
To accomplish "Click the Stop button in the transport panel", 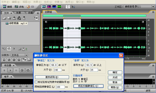I will (x=4, y=70).
